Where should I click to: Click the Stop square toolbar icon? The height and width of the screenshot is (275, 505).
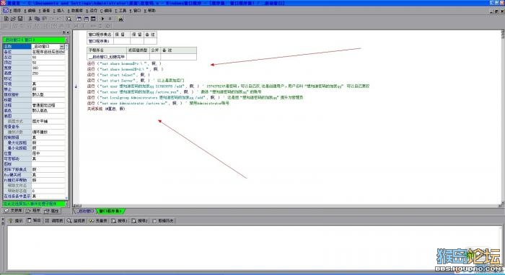coord(110,19)
